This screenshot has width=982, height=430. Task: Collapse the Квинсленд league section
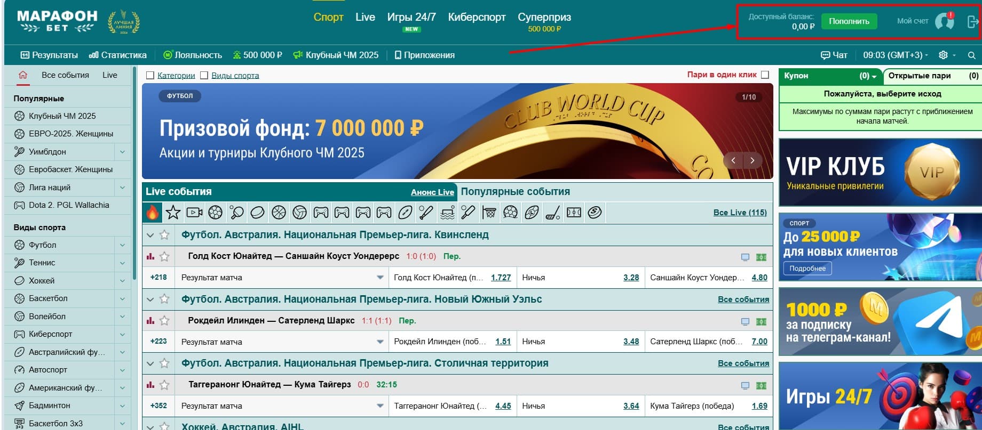(x=150, y=235)
